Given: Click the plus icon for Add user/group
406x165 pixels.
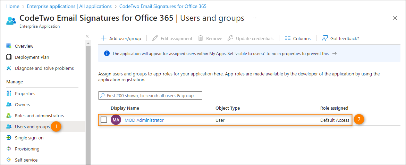Looking at the screenshot, I should click(x=103, y=38).
